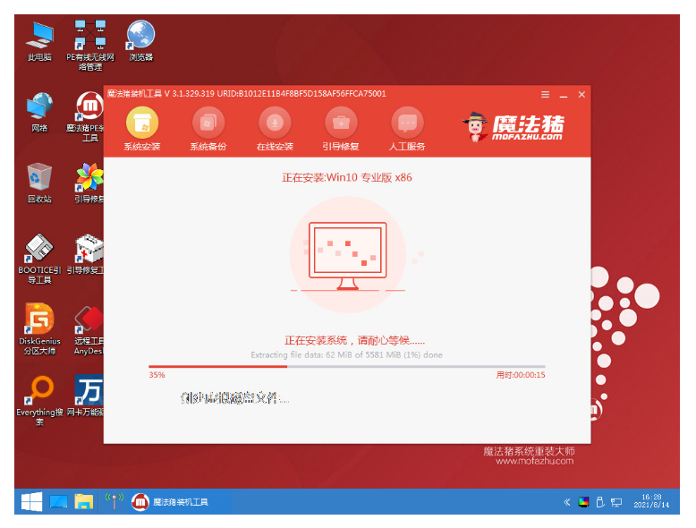
Task: Click the 魔法猪 mofazhu.com logo
Action: click(515, 128)
